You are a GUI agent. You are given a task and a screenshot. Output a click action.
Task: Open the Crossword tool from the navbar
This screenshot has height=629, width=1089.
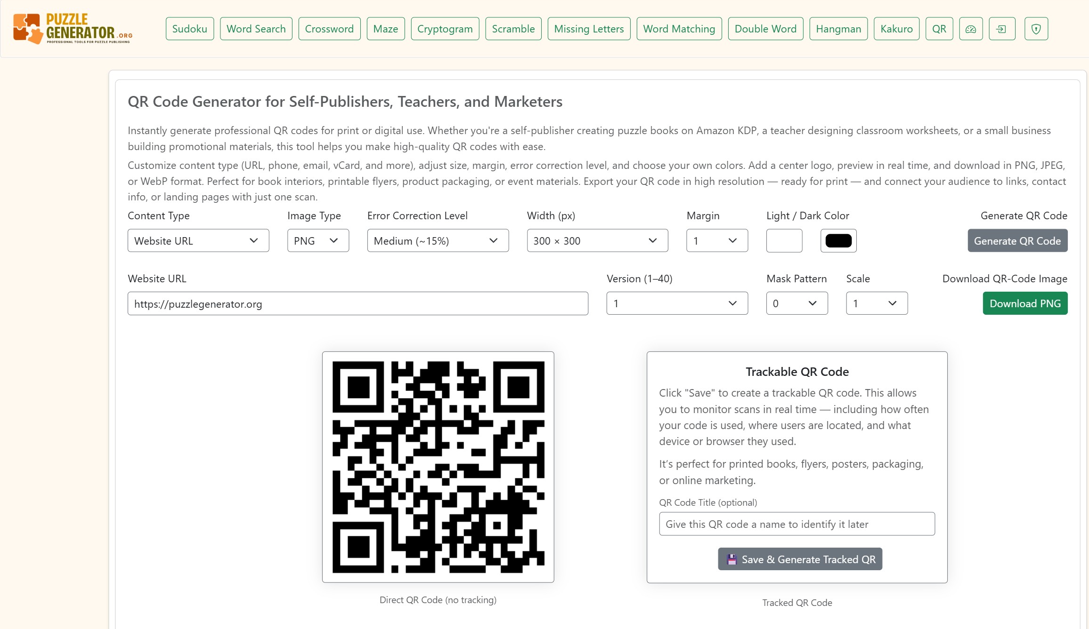pyautogui.click(x=329, y=28)
